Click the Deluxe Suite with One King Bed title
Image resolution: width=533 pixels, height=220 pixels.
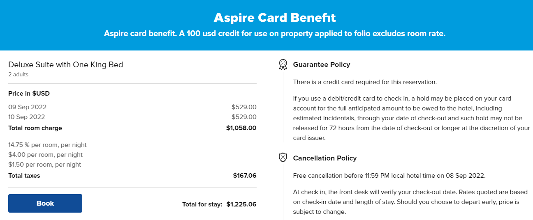(66, 64)
